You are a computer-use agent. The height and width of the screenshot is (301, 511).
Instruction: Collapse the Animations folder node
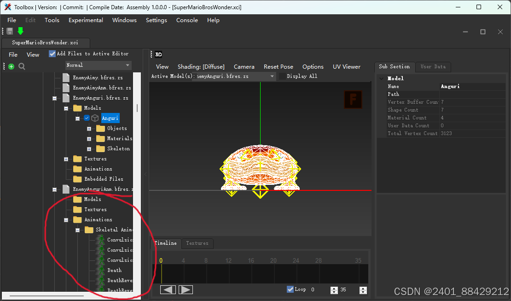tap(66, 220)
